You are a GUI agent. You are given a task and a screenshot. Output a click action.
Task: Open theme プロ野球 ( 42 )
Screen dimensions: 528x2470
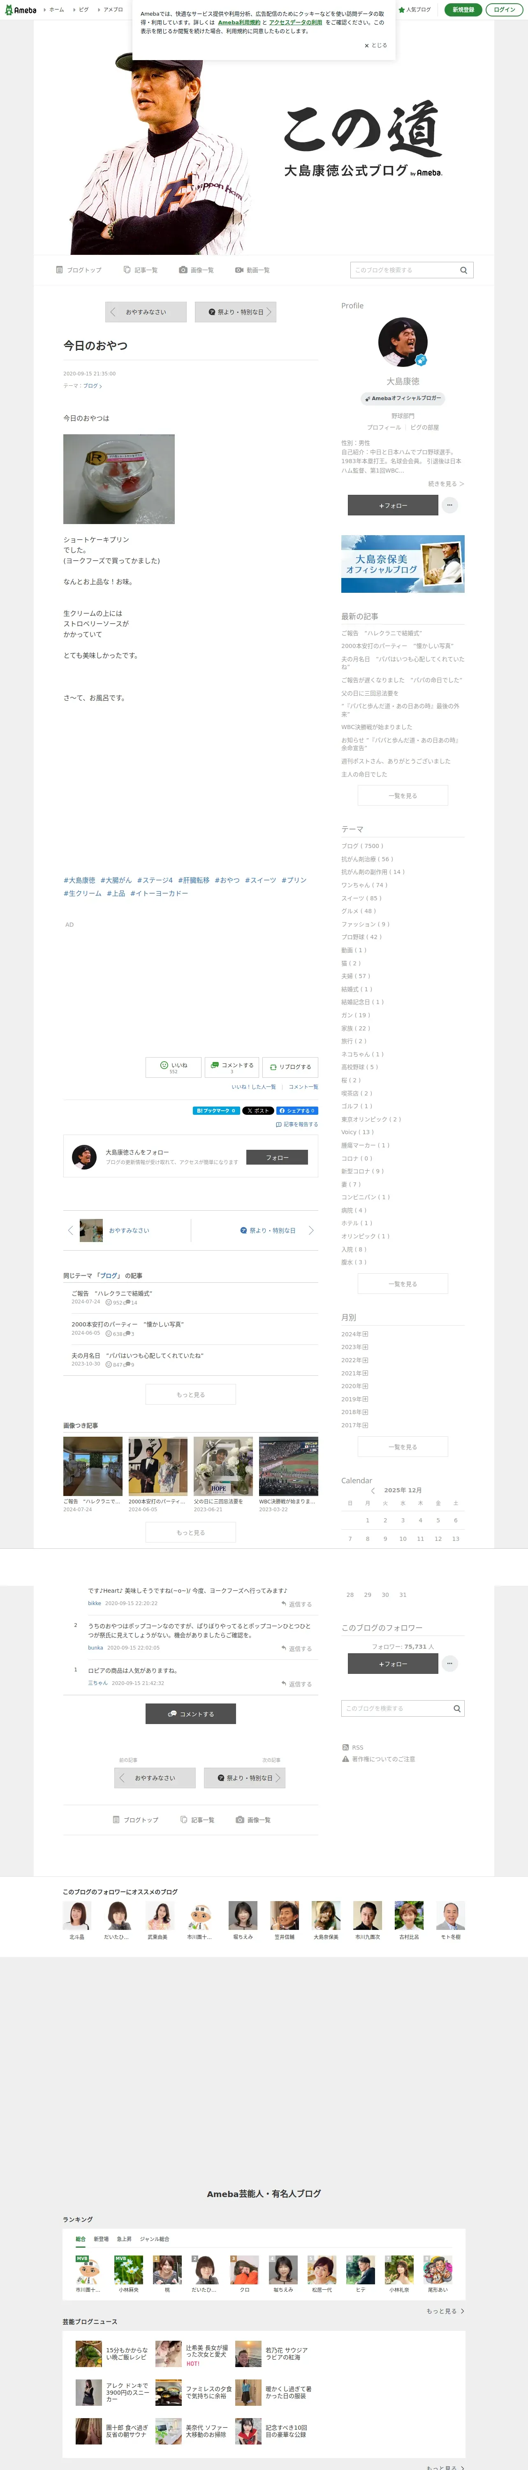tap(361, 938)
